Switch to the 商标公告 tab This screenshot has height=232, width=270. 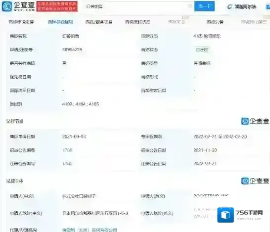click(x=215, y=22)
